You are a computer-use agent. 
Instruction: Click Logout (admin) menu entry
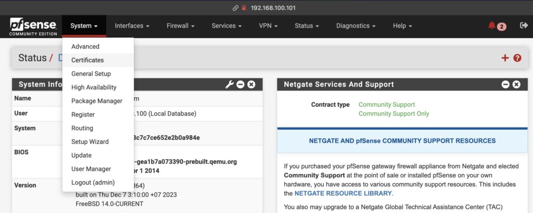click(x=98, y=183)
